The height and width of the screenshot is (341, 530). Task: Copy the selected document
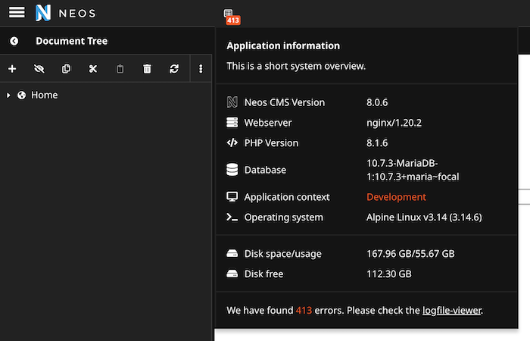click(x=67, y=69)
